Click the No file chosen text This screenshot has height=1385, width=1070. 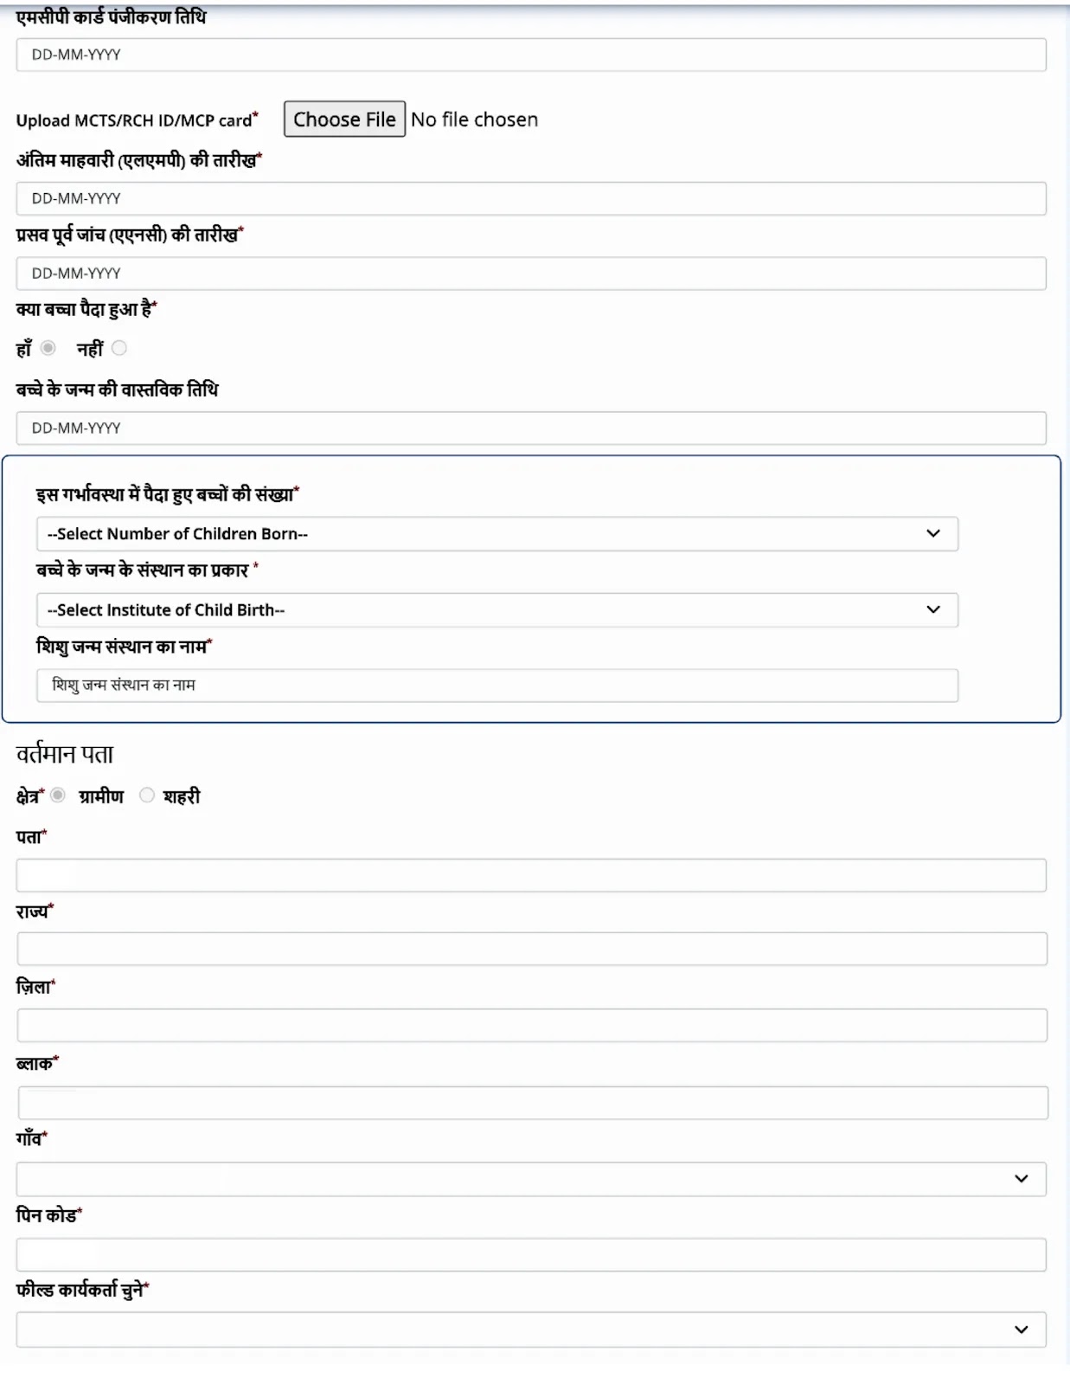474,119
